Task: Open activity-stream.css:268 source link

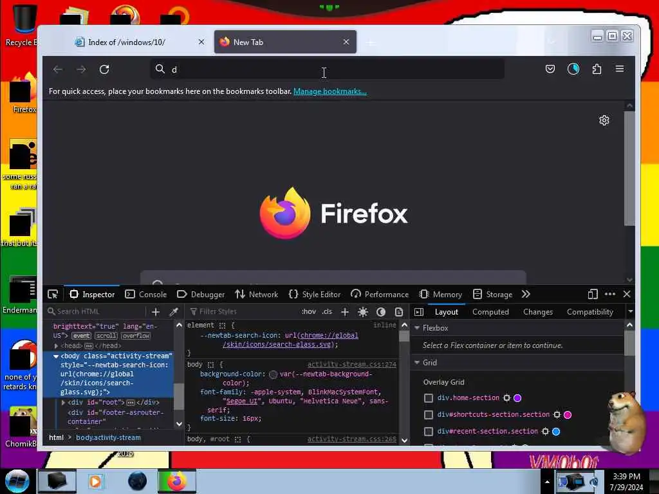Action: click(x=352, y=439)
